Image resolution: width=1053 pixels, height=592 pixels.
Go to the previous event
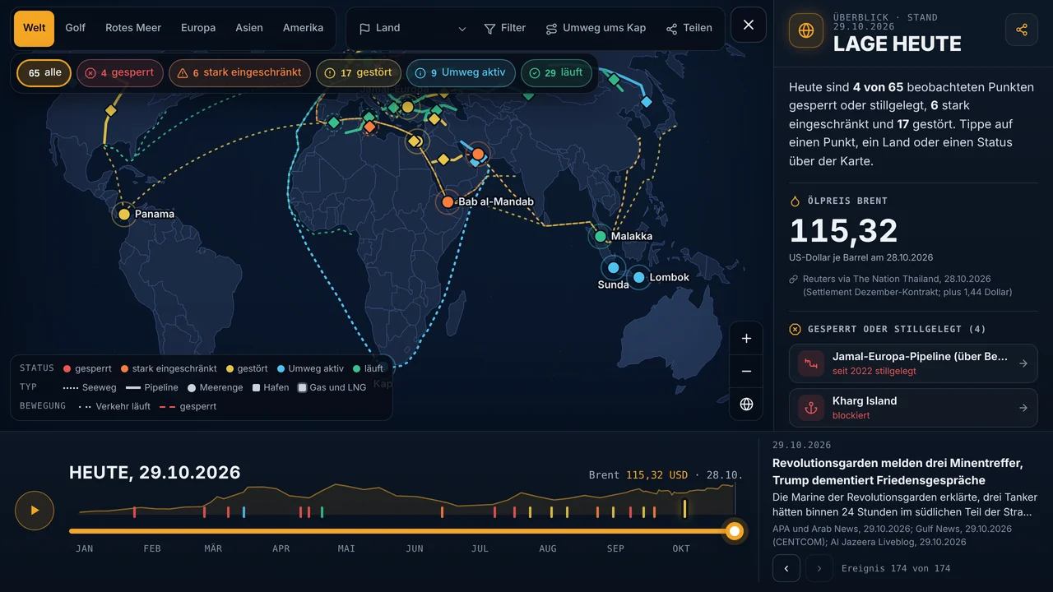click(786, 568)
